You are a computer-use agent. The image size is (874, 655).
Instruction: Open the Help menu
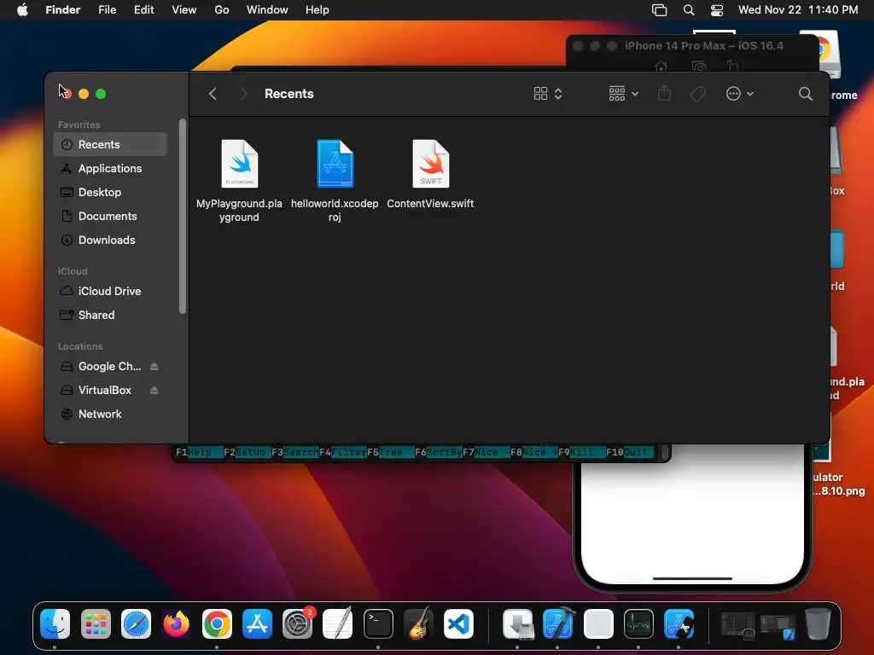coord(318,10)
